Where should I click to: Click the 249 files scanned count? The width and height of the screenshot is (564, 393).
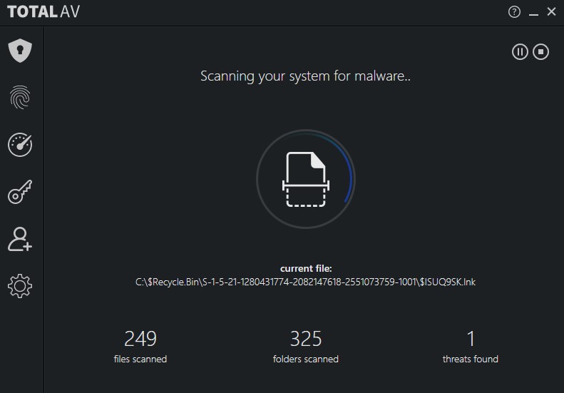pos(140,339)
